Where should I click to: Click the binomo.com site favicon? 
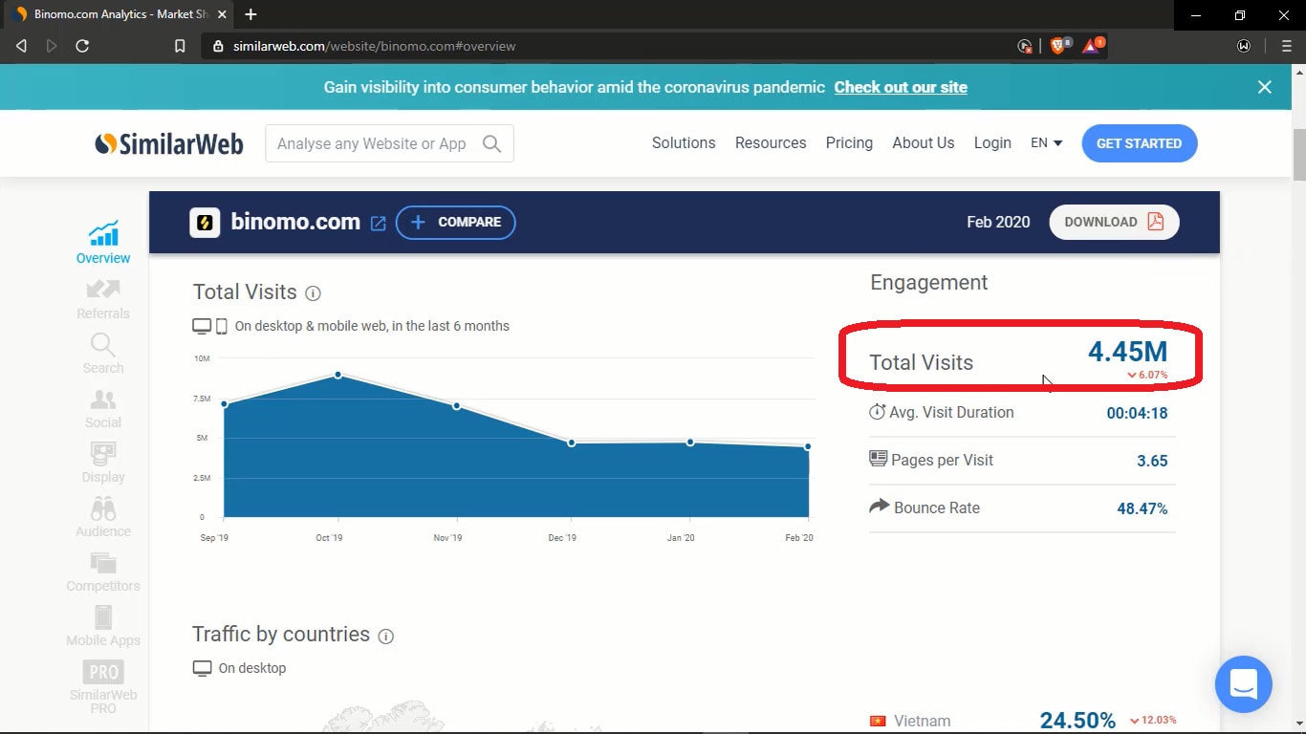pyautogui.click(x=205, y=223)
